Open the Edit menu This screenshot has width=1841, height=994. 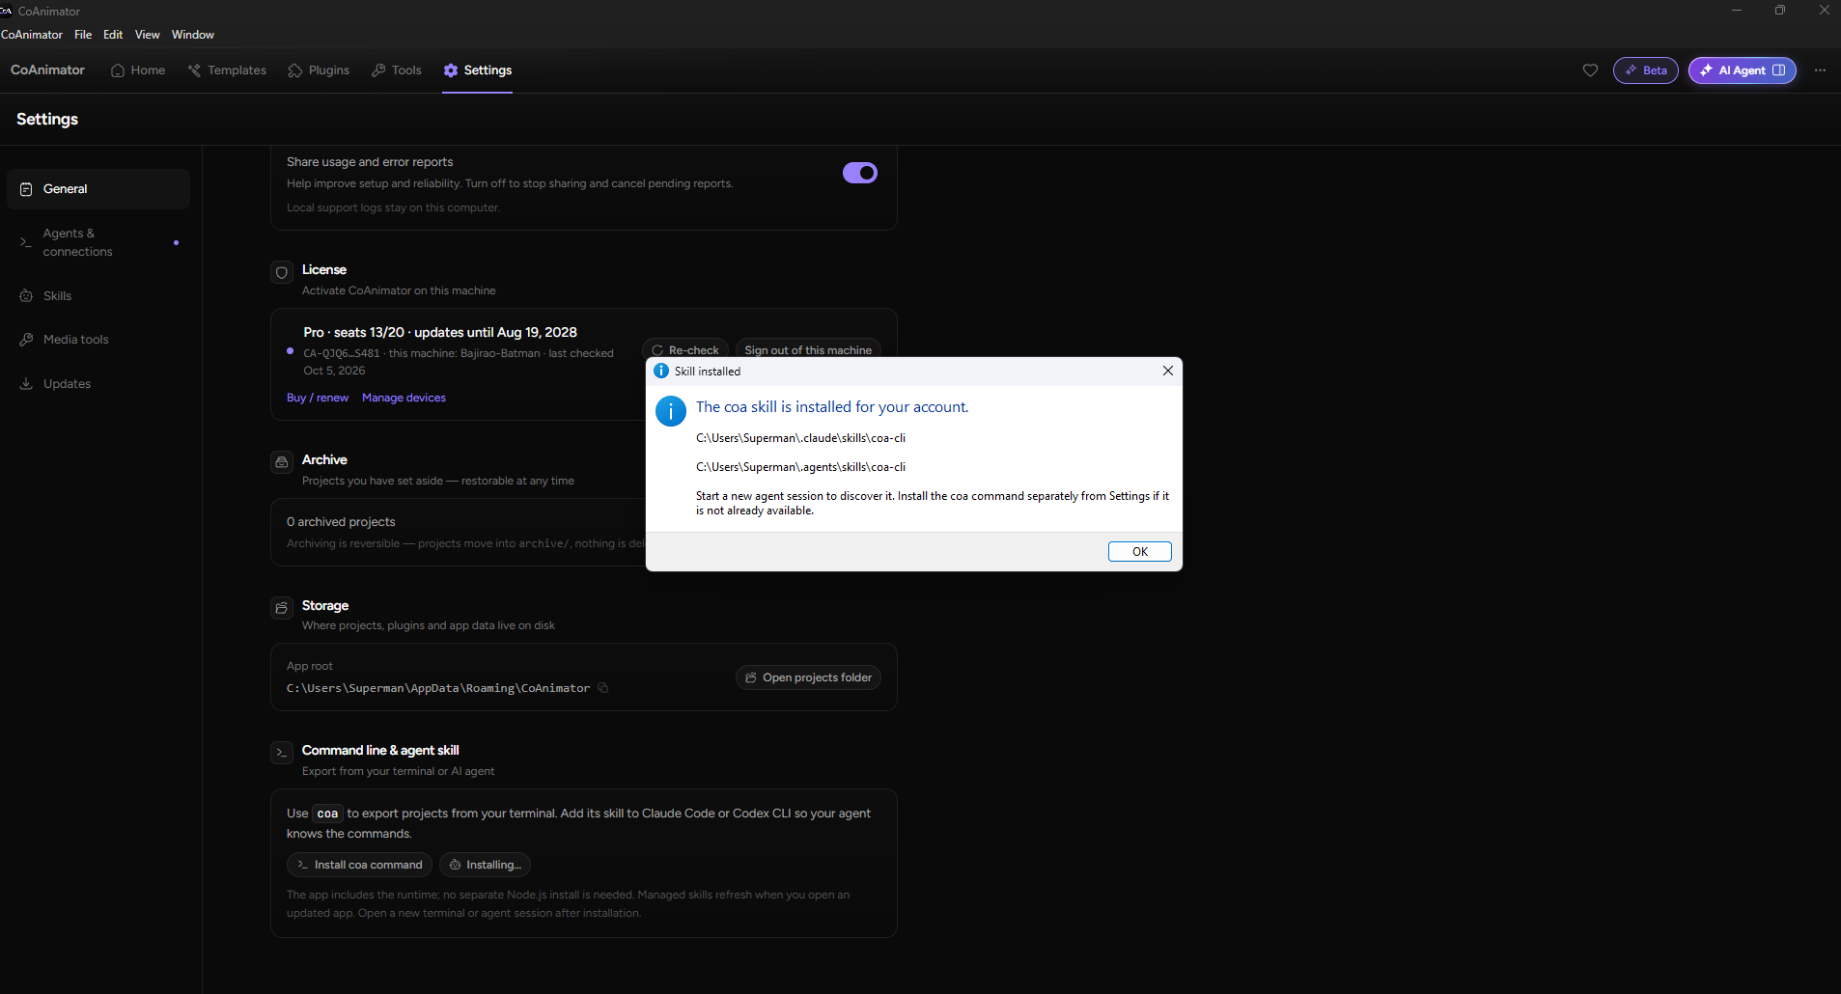pyautogui.click(x=113, y=35)
